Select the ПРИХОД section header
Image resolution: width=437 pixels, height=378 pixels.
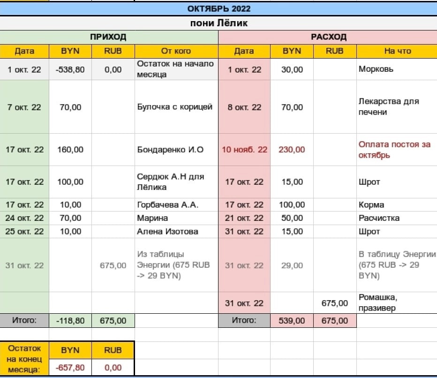(x=109, y=37)
